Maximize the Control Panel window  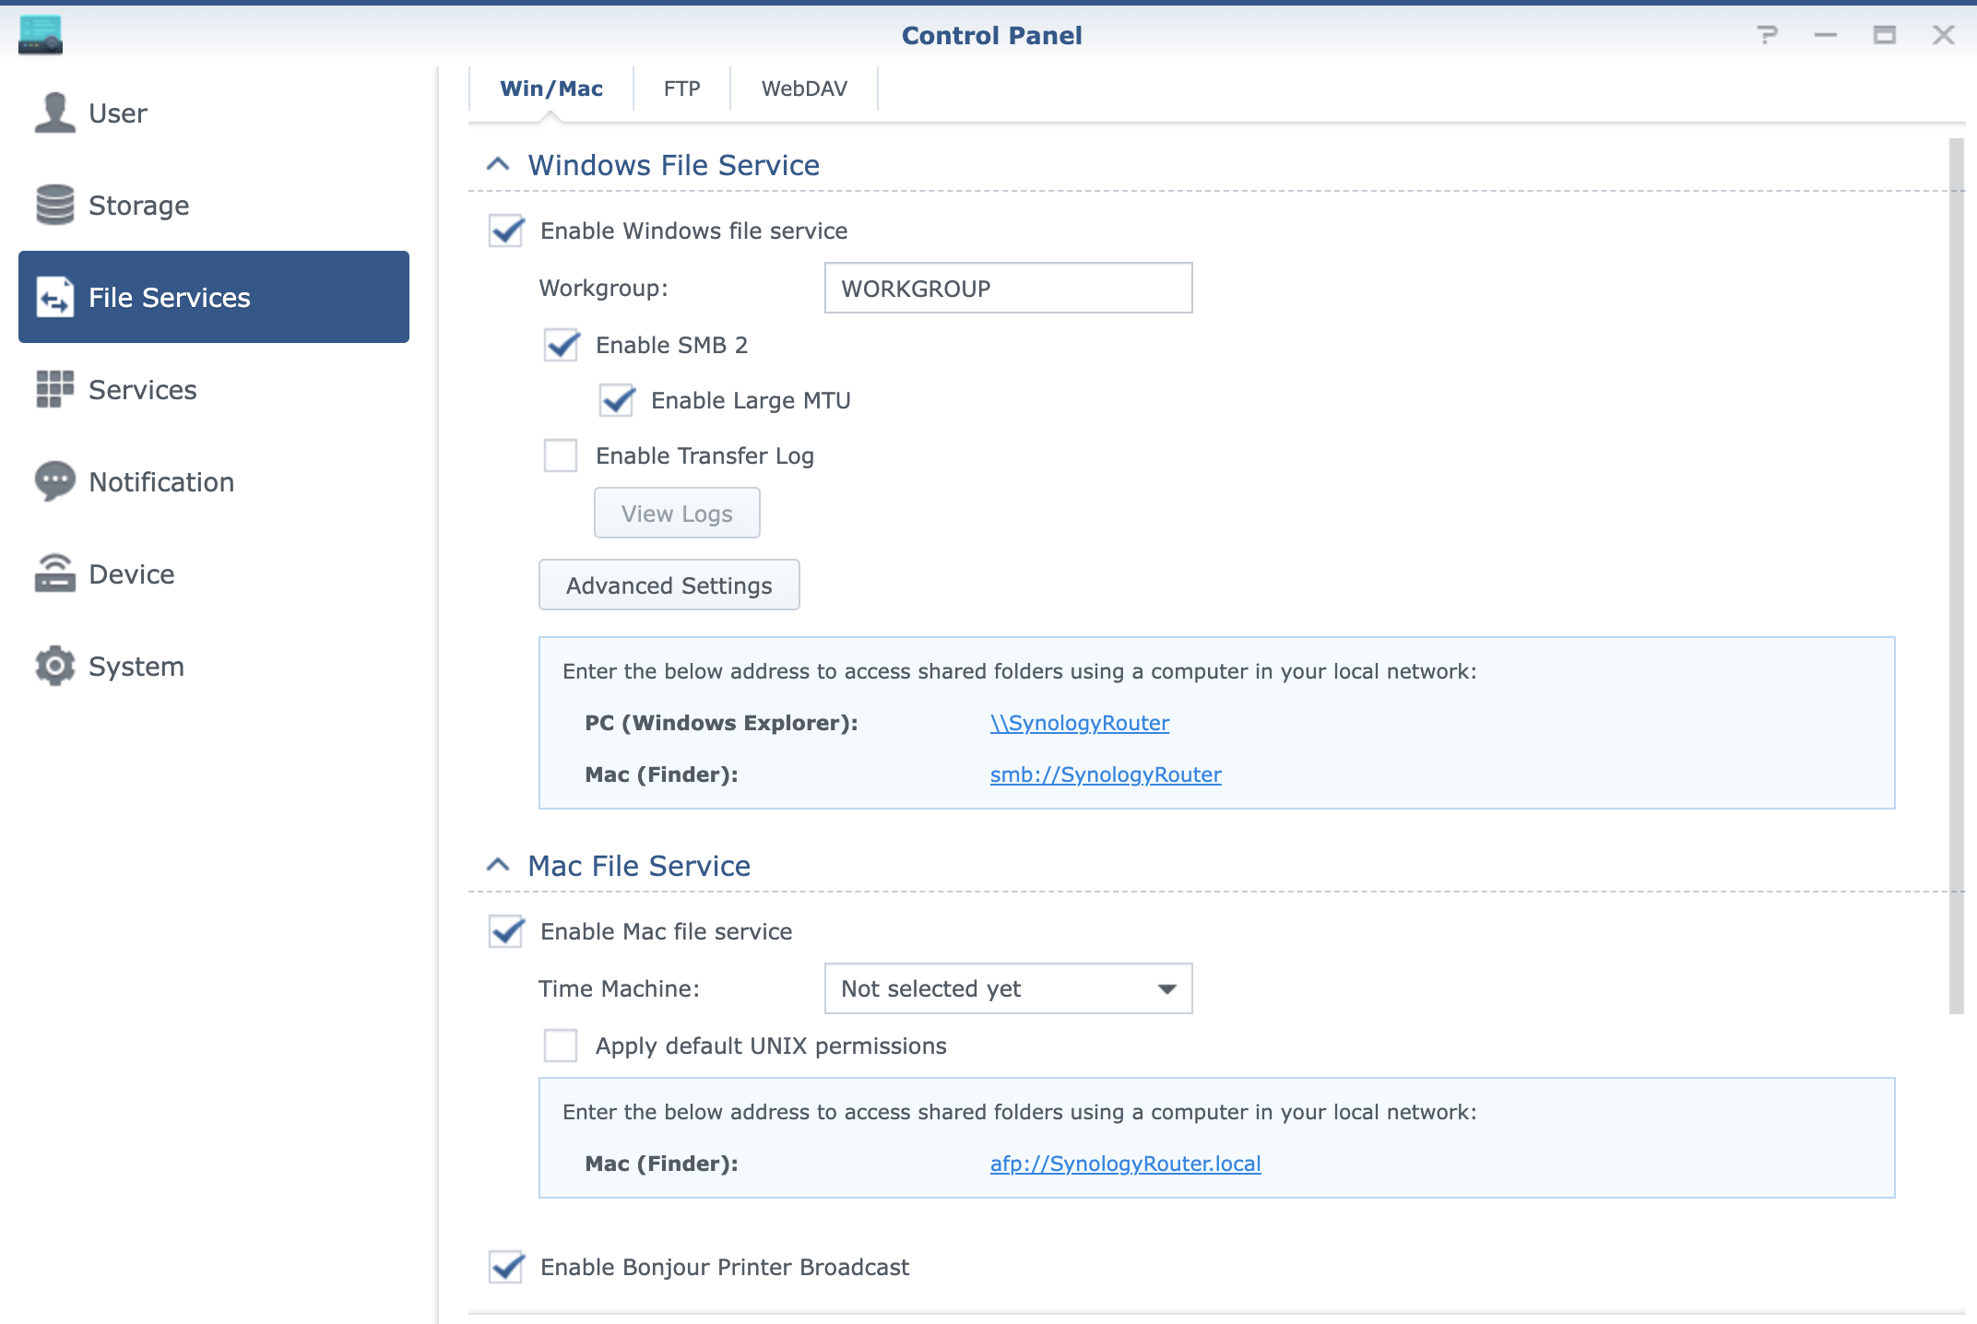pos(1885,35)
